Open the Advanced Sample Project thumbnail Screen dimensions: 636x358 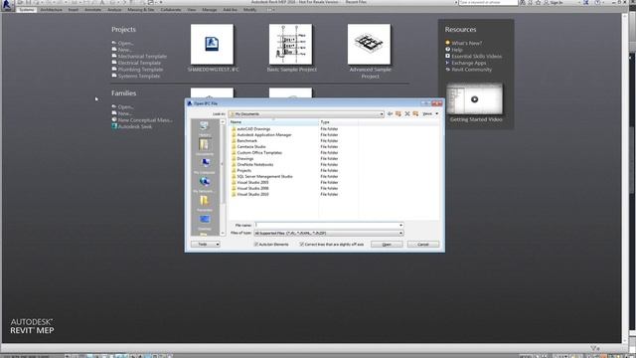(x=369, y=44)
